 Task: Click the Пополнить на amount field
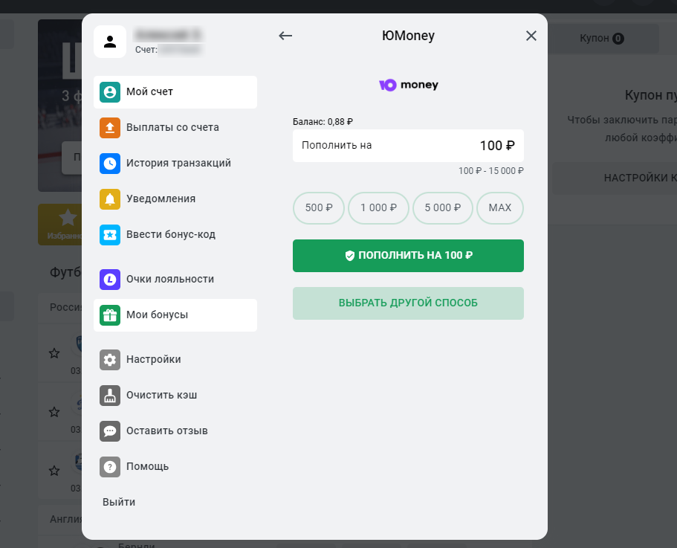(408, 146)
